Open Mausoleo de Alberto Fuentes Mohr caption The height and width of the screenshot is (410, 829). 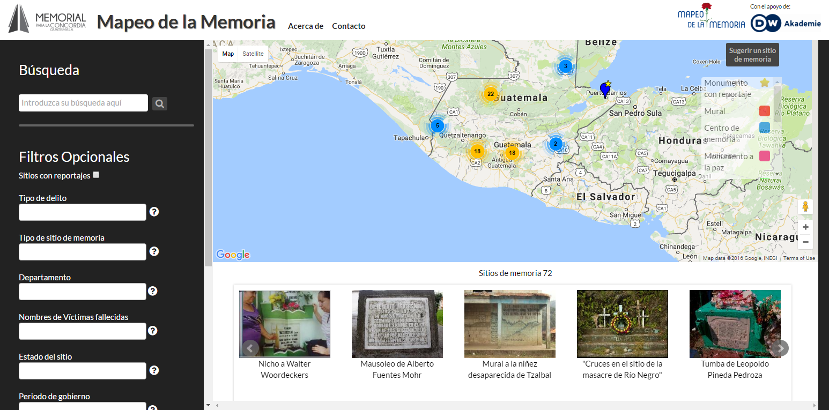tap(397, 369)
